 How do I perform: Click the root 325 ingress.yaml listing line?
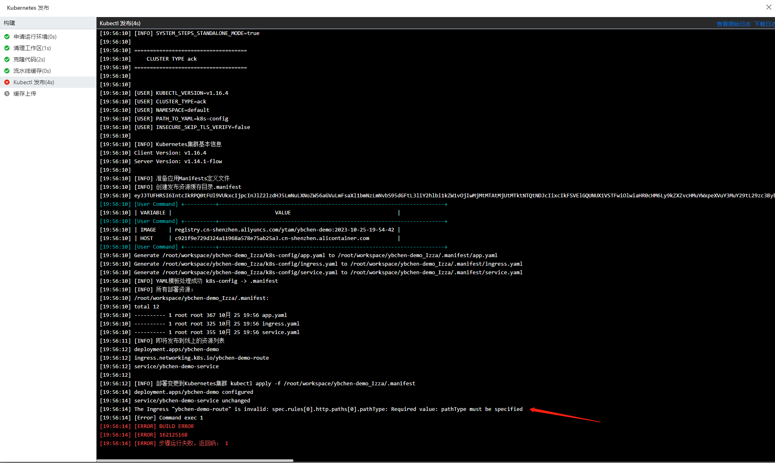click(x=200, y=324)
